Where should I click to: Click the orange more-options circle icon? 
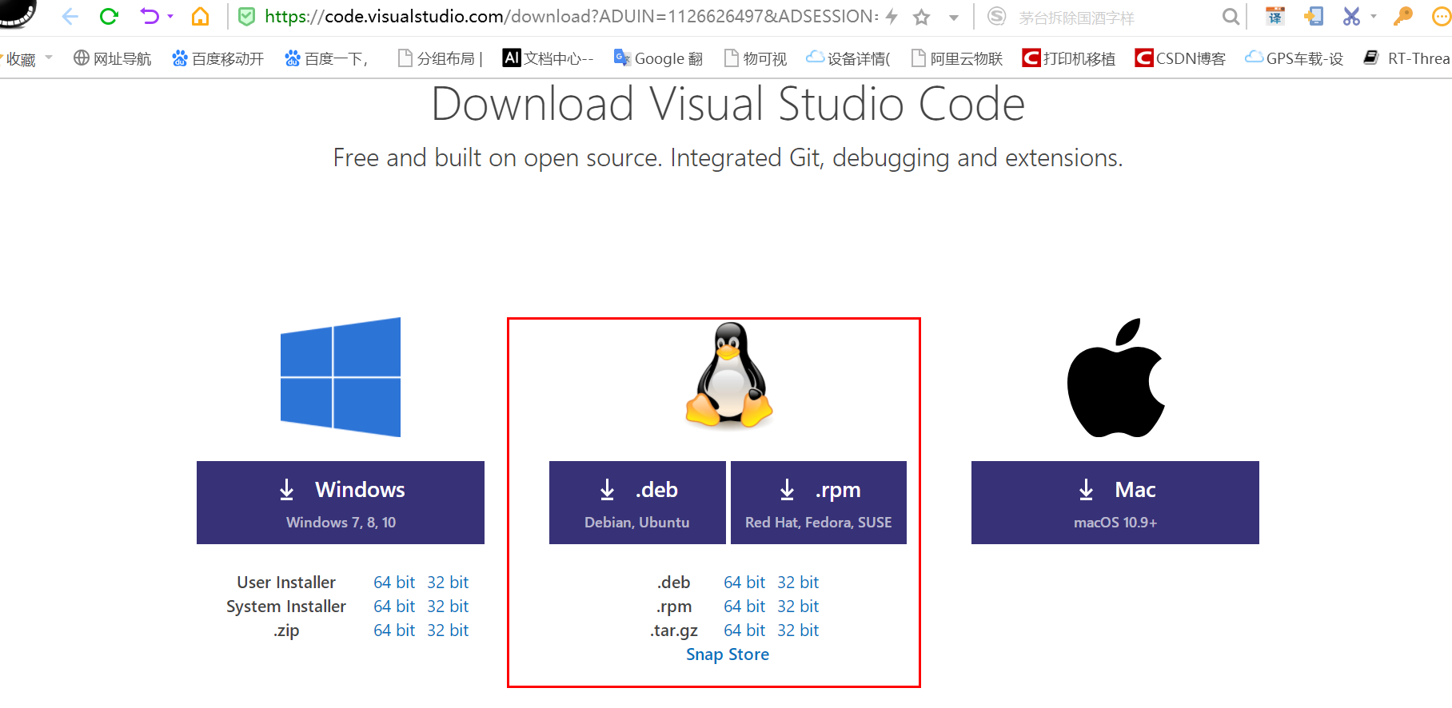coord(1442,16)
